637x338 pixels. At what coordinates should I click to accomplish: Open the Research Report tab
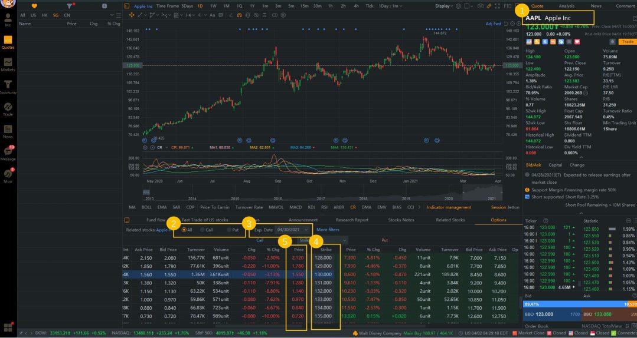tap(352, 220)
